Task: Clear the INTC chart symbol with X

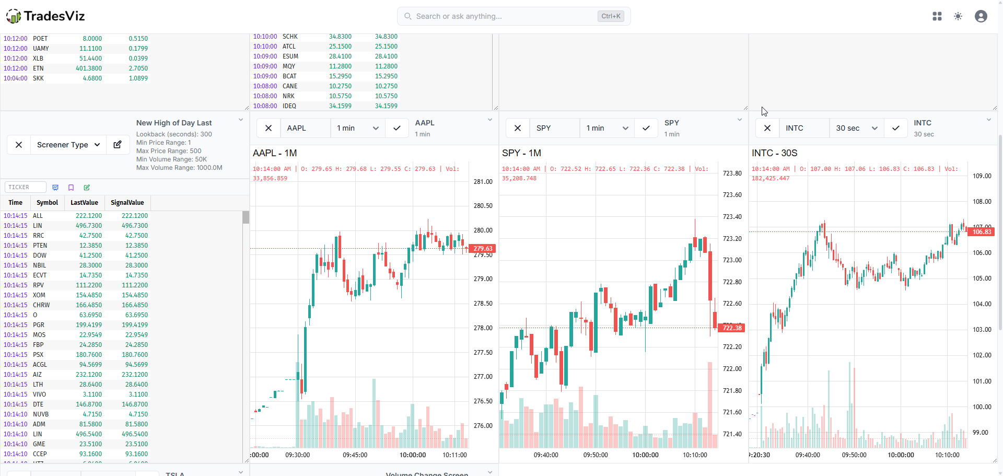Action: [767, 128]
